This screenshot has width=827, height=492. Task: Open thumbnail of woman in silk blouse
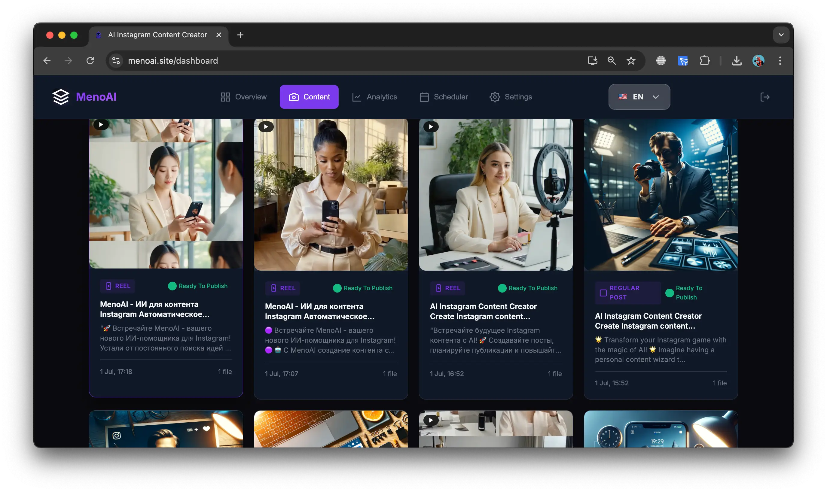click(x=331, y=195)
